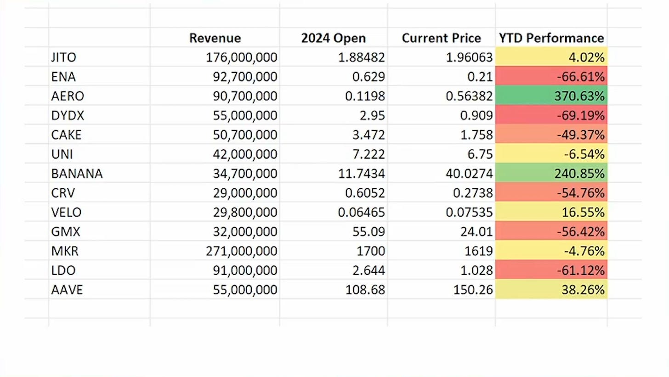Screen dimensions: 669x377
Task: Click AAVE YTD performance 38.26%
Action: (551, 289)
